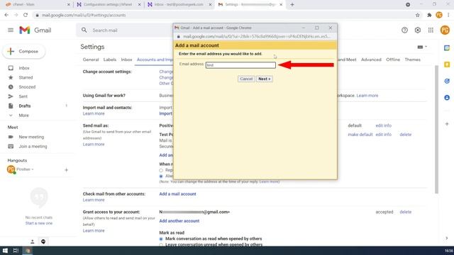
Task: Click the Compose button
Action: pyautogui.click(x=24, y=52)
